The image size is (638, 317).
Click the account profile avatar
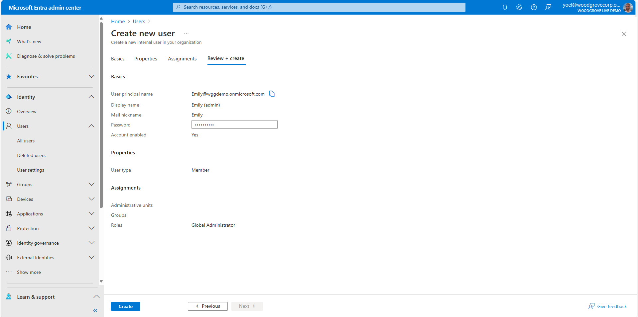(628, 7)
